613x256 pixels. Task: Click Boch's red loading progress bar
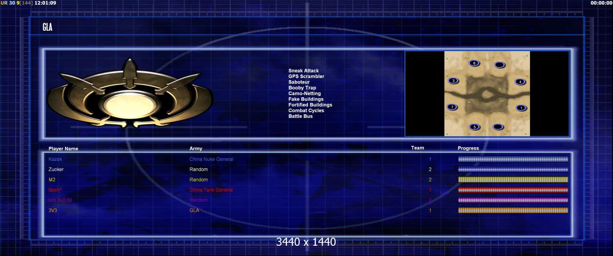[x=513, y=190]
